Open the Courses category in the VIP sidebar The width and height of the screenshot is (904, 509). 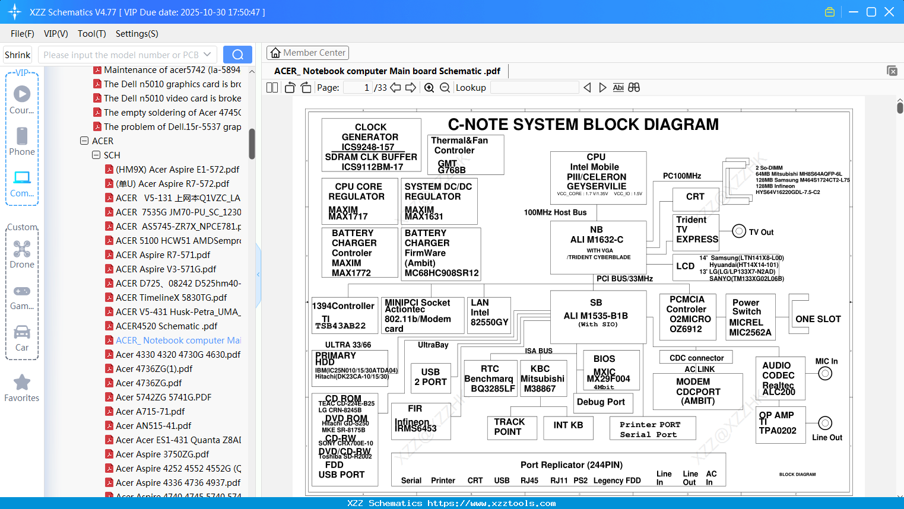pyautogui.click(x=22, y=100)
